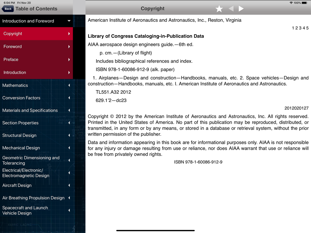The height and width of the screenshot is (233, 311).
Task: Expand Air Breathing Propulsion Design section
Action: [36, 198]
